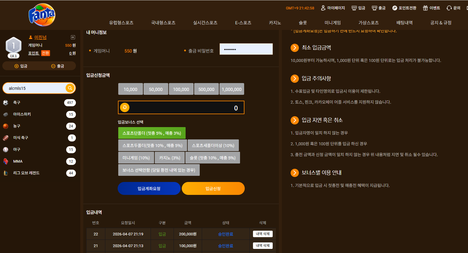Click the Fanta logo
Screen dimensions: 468x253
point(42,15)
